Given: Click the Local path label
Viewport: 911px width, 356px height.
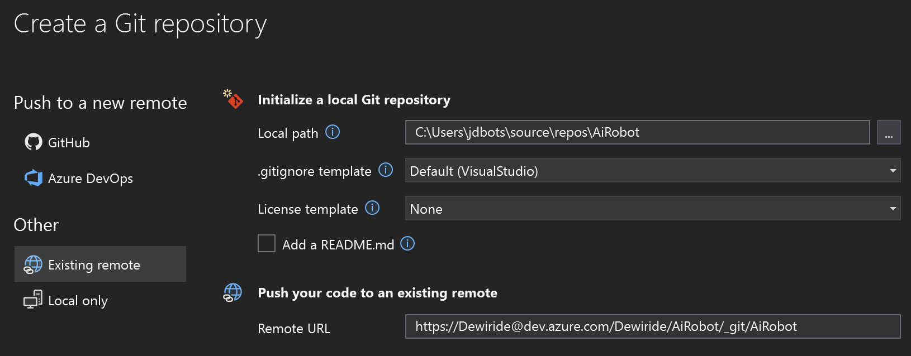Looking at the screenshot, I should pos(288,133).
